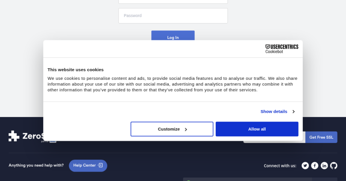Screen dimensions: 346x181
Task: Focus the Password input field
Action: (x=173, y=16)
